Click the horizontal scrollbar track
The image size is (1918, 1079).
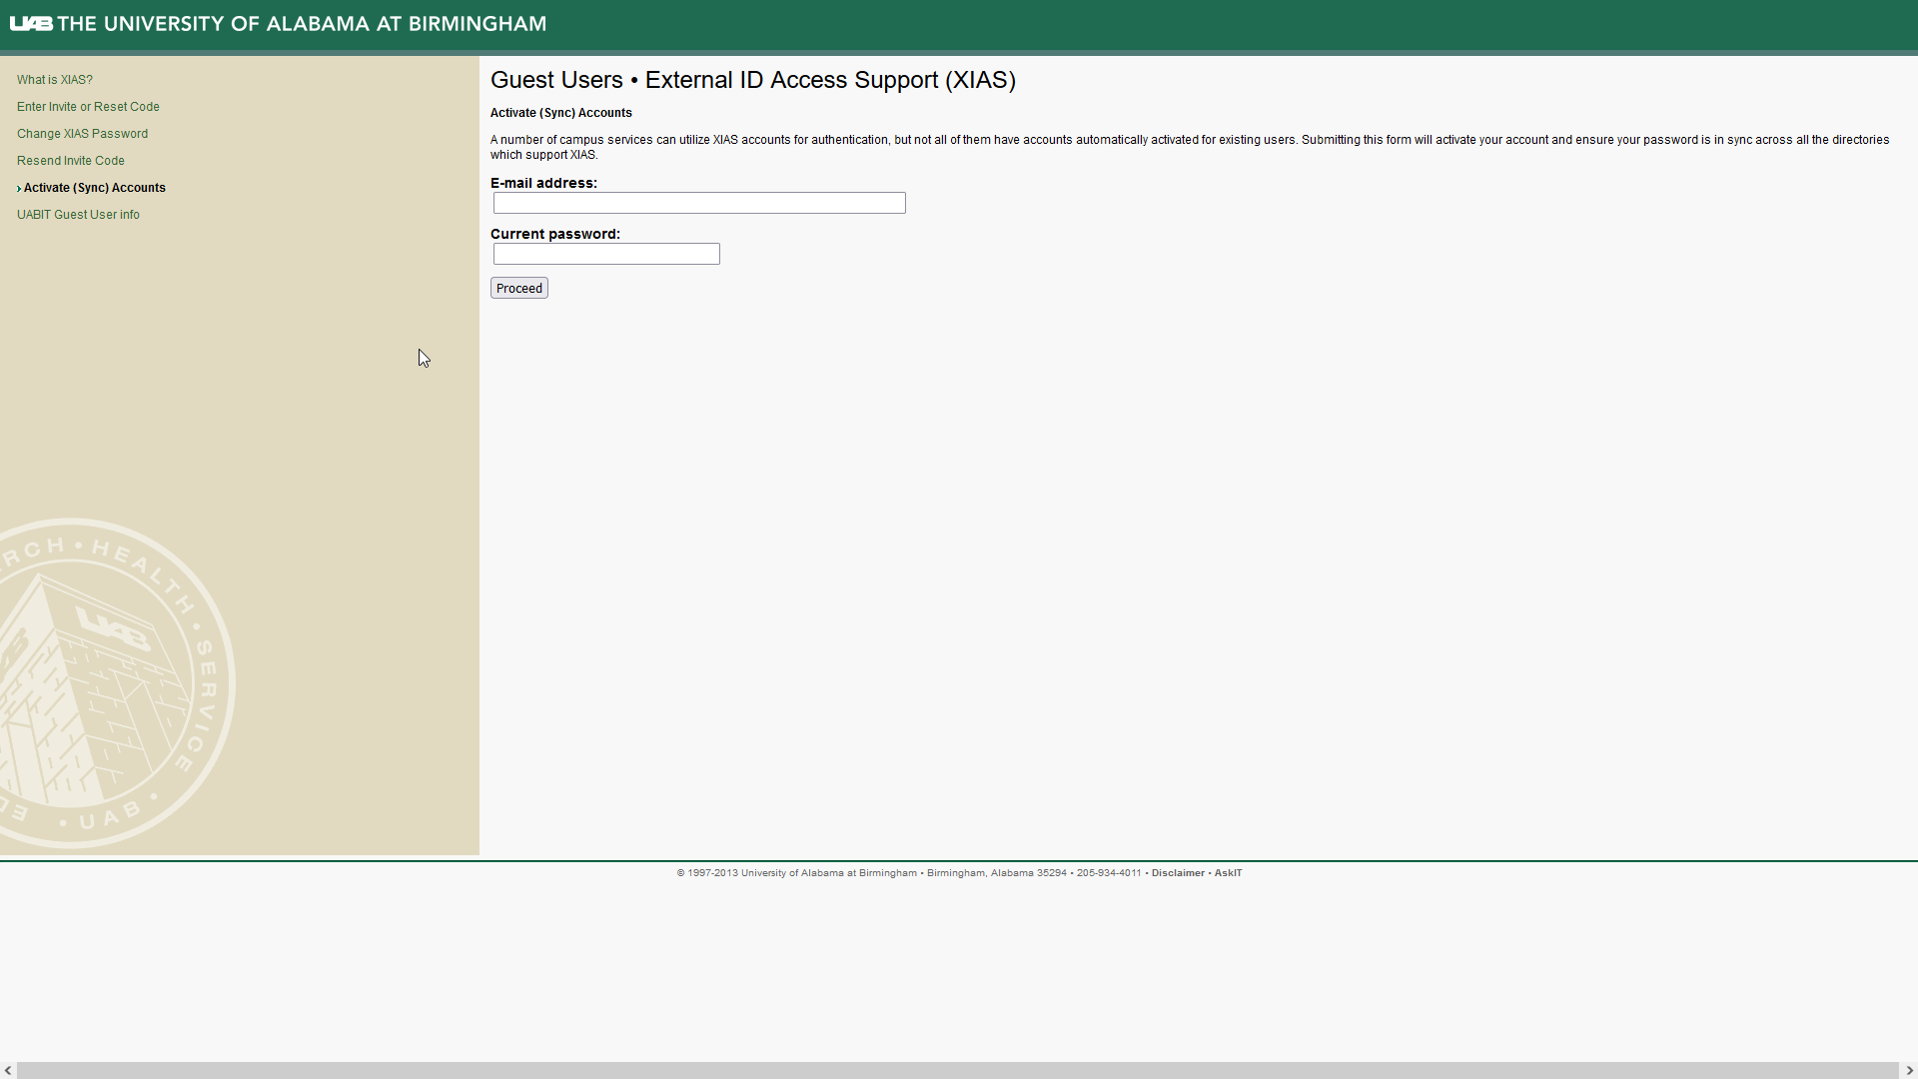pos(957,1070)
